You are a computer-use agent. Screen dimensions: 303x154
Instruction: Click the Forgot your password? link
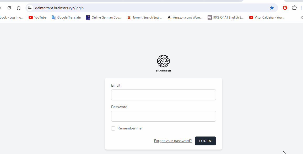click(173, 141)
